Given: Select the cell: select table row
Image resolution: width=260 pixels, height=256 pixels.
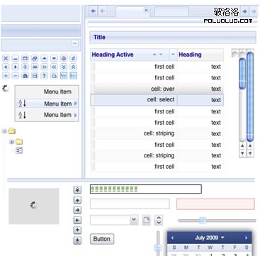Looking at the screenshot, I should pyautogui.click(x=157, y=100).
